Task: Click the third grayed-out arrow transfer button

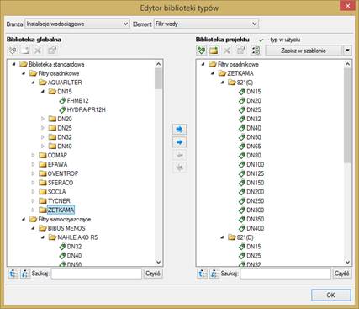Action: point(179,155)
